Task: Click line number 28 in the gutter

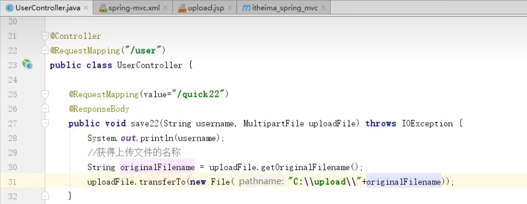Action: pyautogui.click(x=12, y=138)
